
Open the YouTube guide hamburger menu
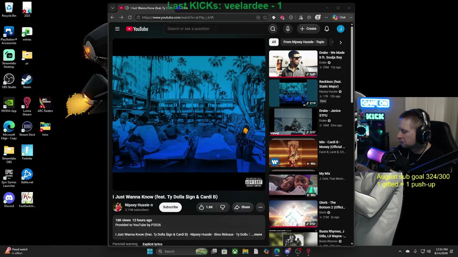[x=117, y=29]
